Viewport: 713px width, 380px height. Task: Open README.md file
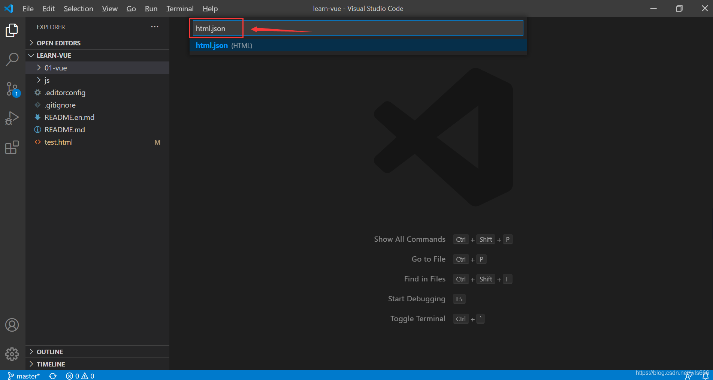97,129
